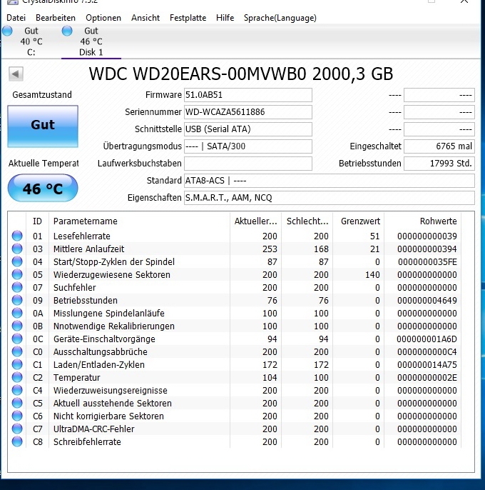Image resolution: width=485 pixels, height=490 pixels.
Task: Click status icon for Aktuell ausstehende Sektoren
Action: click(x=17, y=403)
